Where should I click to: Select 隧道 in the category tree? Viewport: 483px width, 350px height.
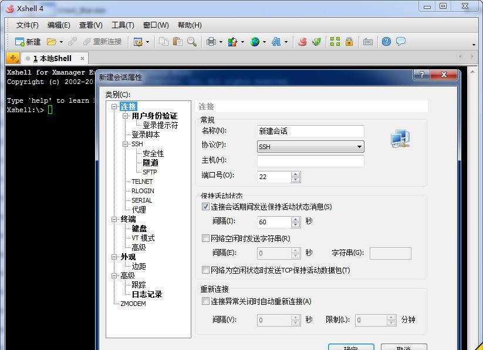pyautogui.click(x=150, y=163)
